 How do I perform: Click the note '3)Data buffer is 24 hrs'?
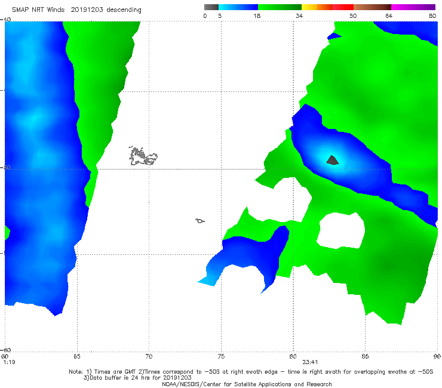click(137, 378)
